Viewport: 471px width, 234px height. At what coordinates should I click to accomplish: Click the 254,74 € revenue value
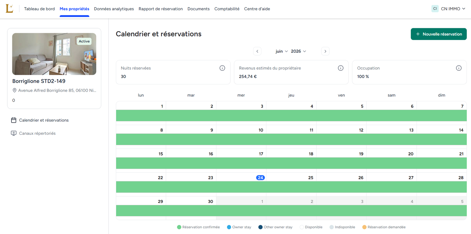click(248, 77)
